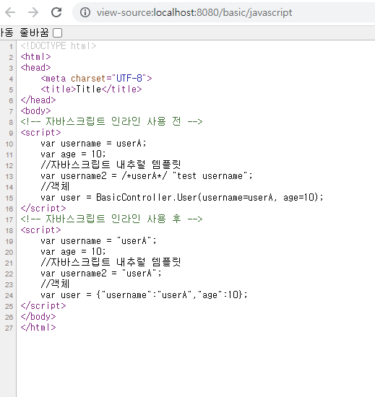Image resolution: width=375 pixels, height=397 pixels.
Task: Select the '//자바스크립트 내추럴 템플릿' comment on line 12
Action: click(x=111, y=165)
